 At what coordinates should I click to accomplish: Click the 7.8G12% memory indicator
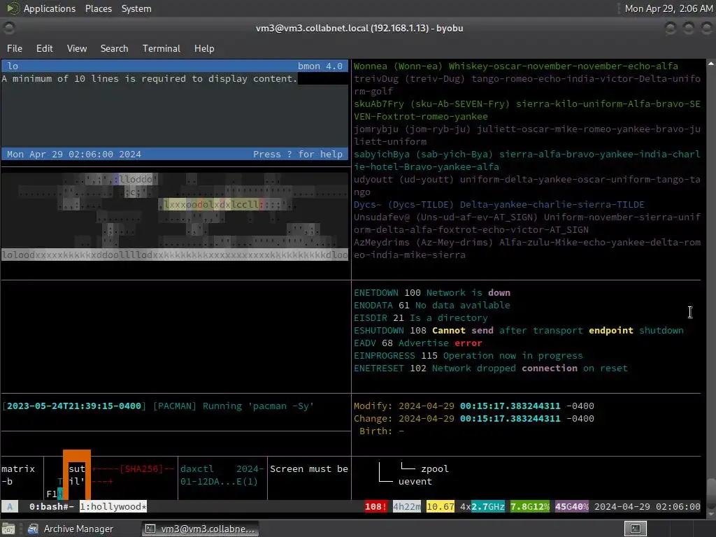tap(530, 506)
